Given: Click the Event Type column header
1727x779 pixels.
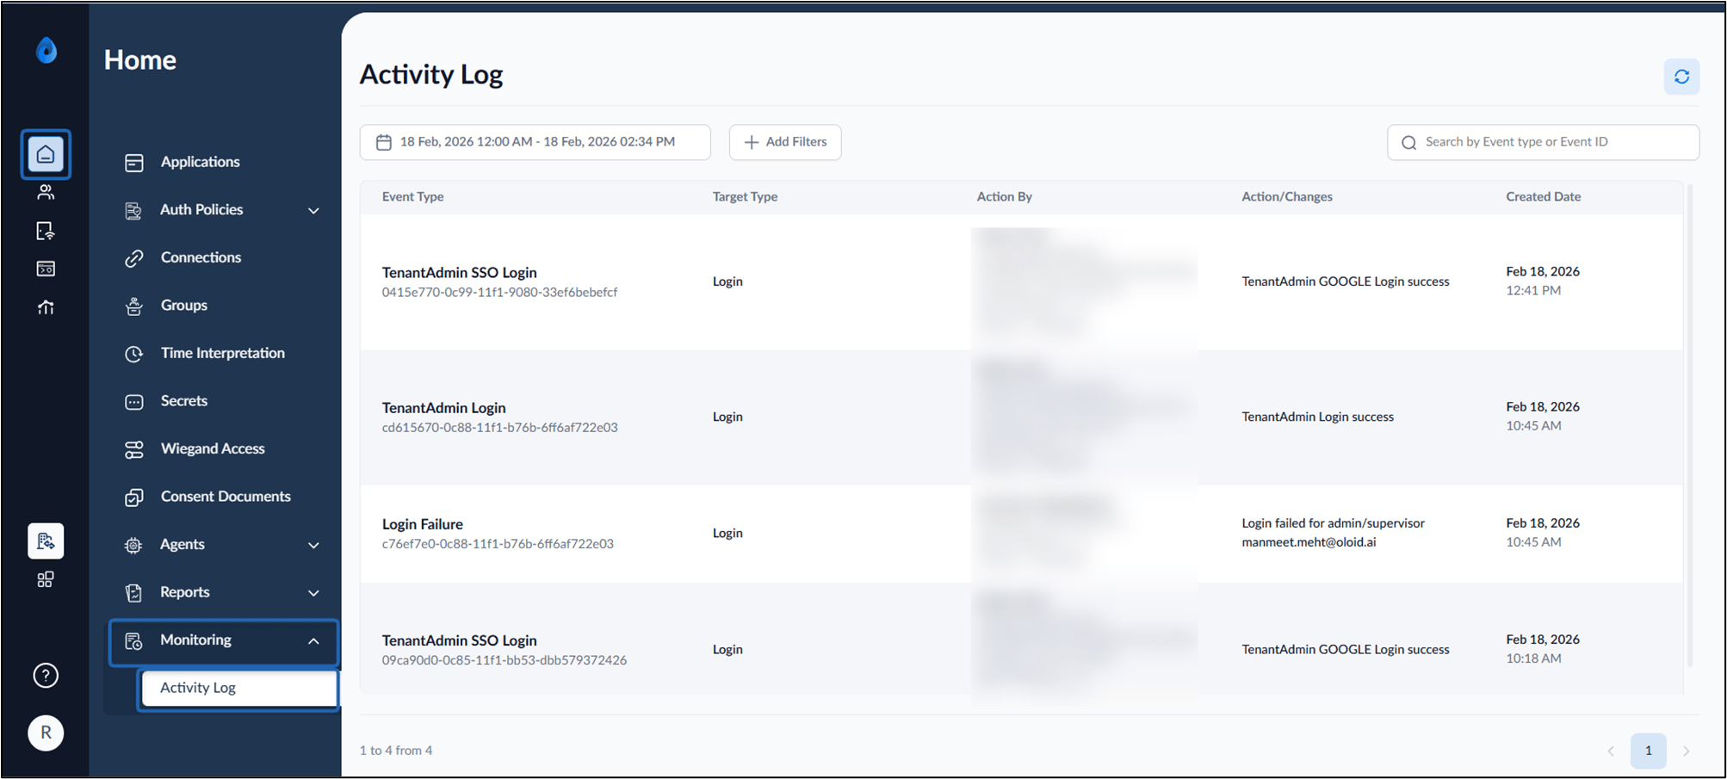Looking at the screenshot, I should (413, 197).
